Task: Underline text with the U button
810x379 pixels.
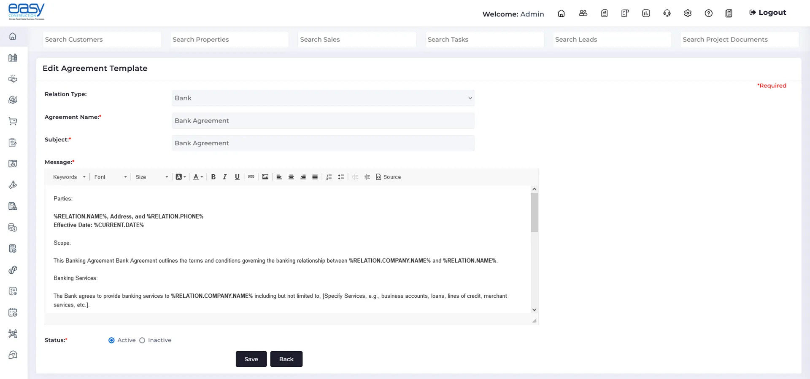Action: coord(237,177)
